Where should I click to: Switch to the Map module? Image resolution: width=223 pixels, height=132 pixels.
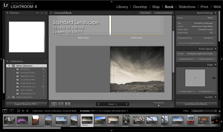click(156, 7)
